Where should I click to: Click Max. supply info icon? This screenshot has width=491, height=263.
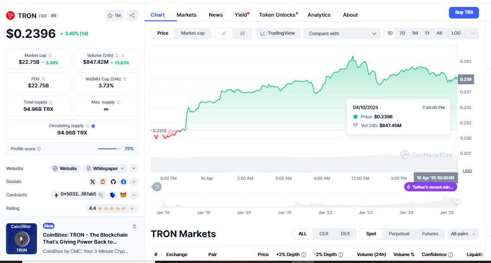[x=118, y=103]
